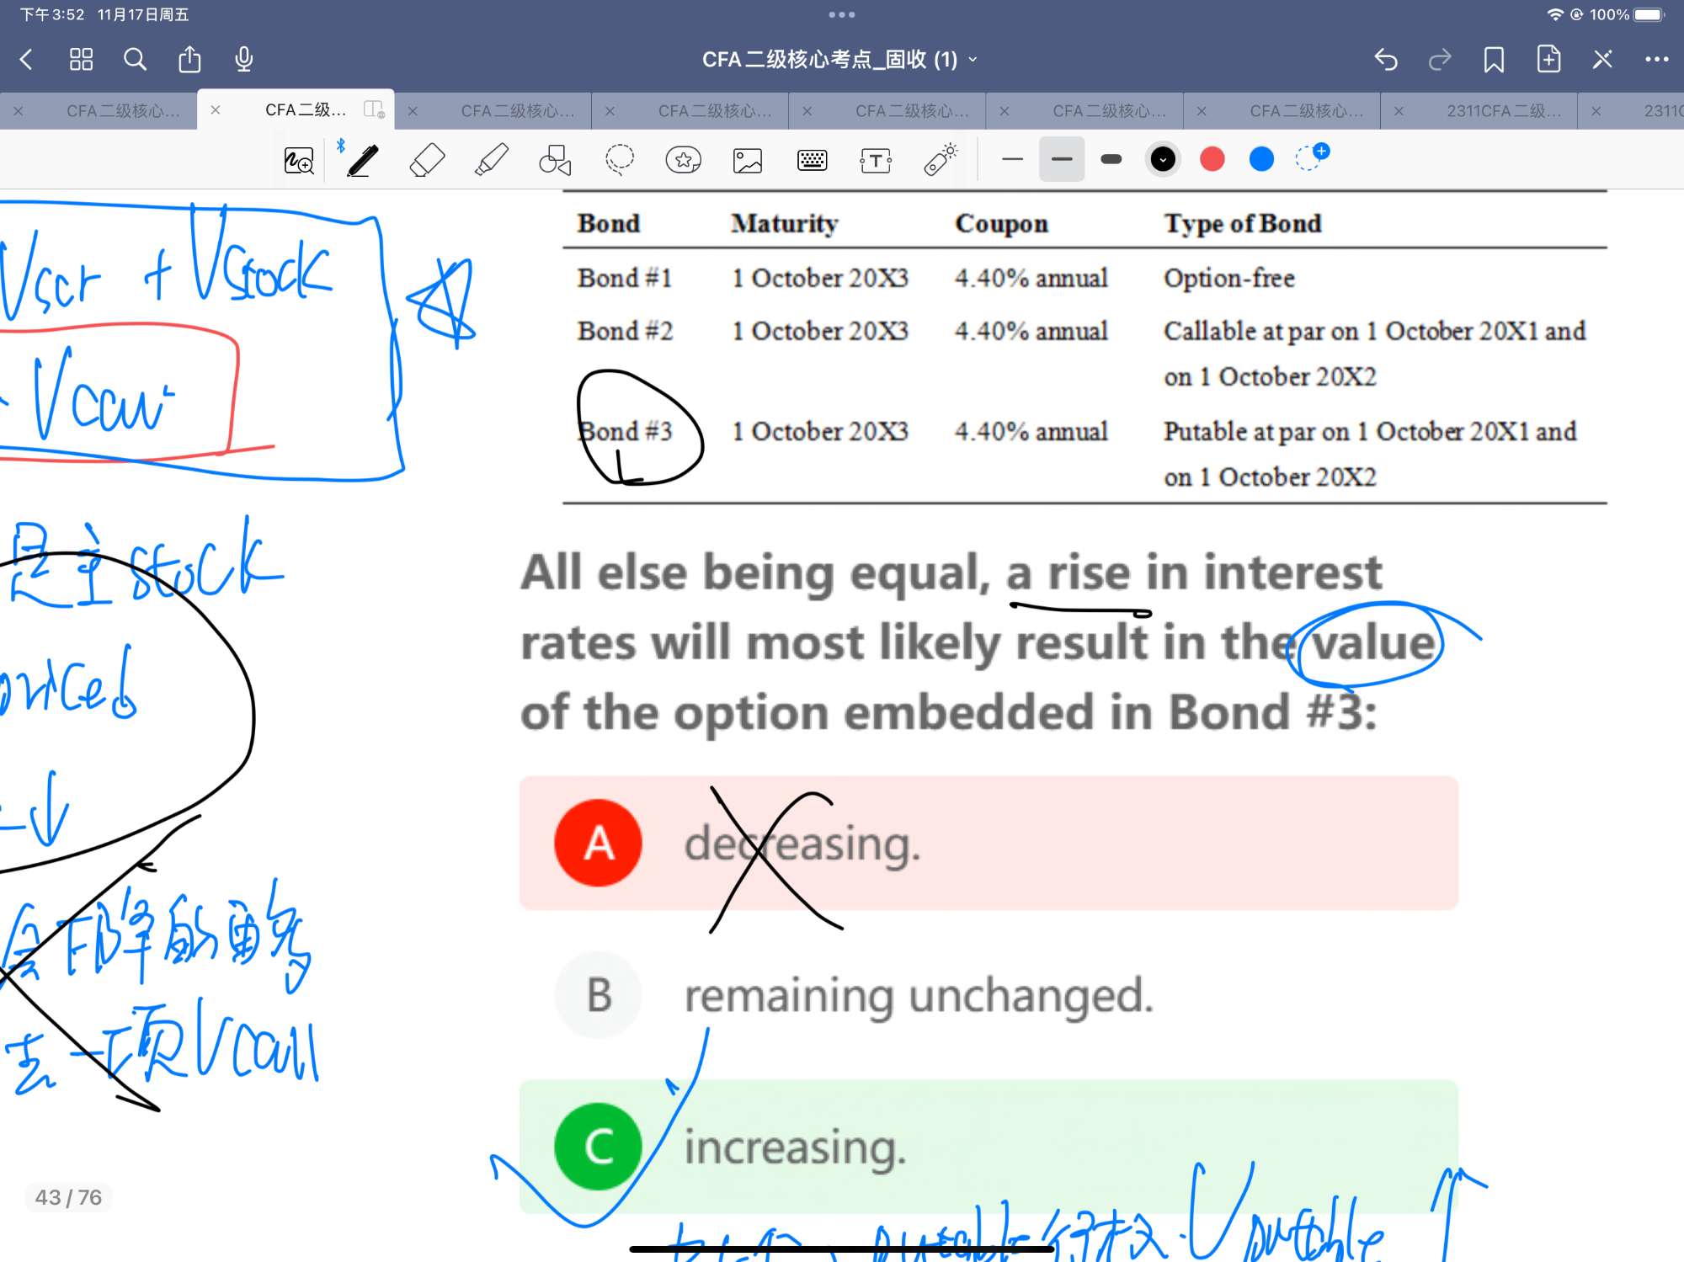
Task: Bookmark the current page
Action: 1494,60
